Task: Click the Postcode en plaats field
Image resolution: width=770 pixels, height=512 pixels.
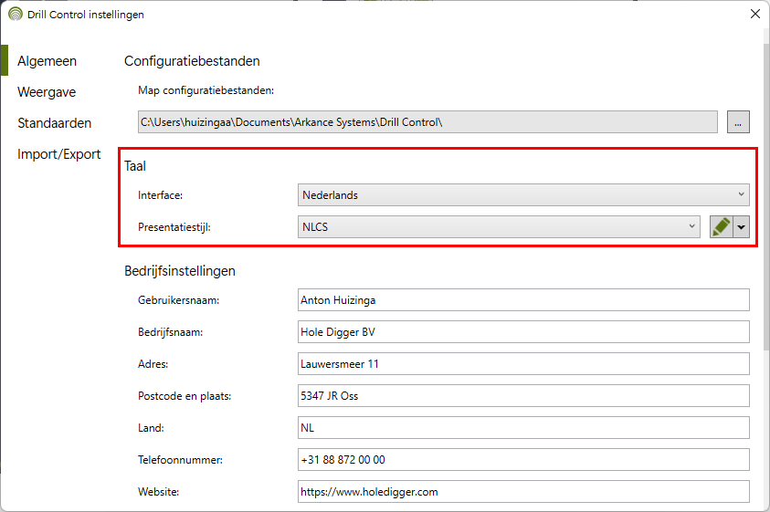Action: [x=523, y=396]
